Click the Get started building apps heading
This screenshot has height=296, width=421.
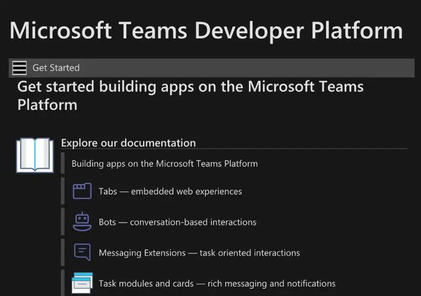tap(191, 96)
